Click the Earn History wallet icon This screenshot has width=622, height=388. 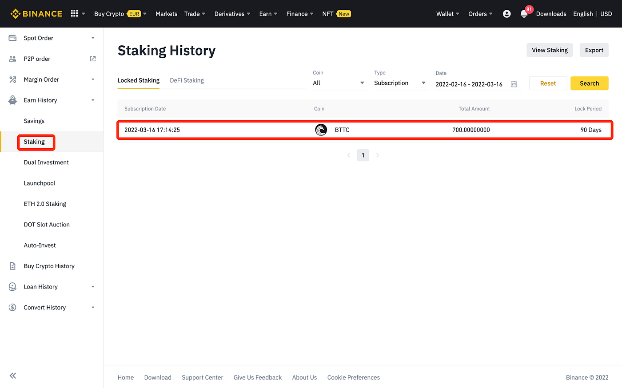(x=12, y=100)
